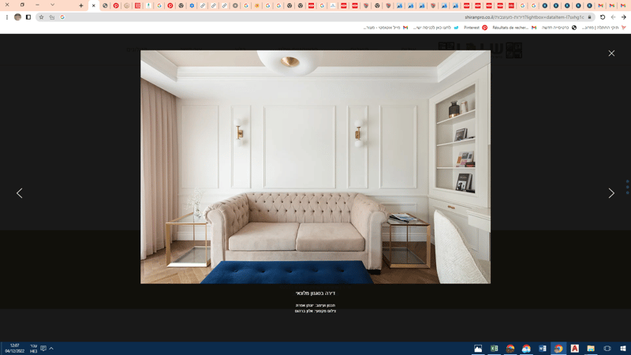Switch to the blue gear icon tab
631x355 pixels.
click(192, 6)
